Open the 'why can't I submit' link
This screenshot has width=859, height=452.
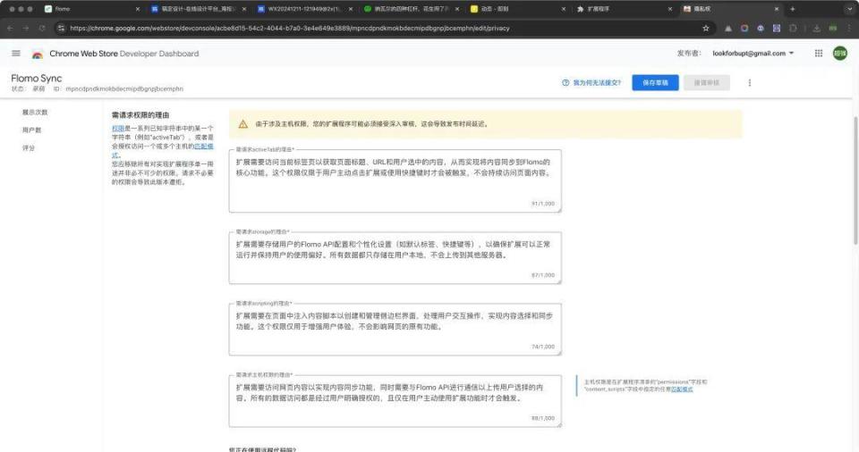pos(597,83)
